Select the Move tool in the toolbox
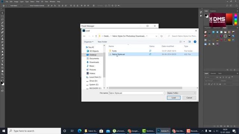Viewport: 239px width, 134px height. pos(2,13)
